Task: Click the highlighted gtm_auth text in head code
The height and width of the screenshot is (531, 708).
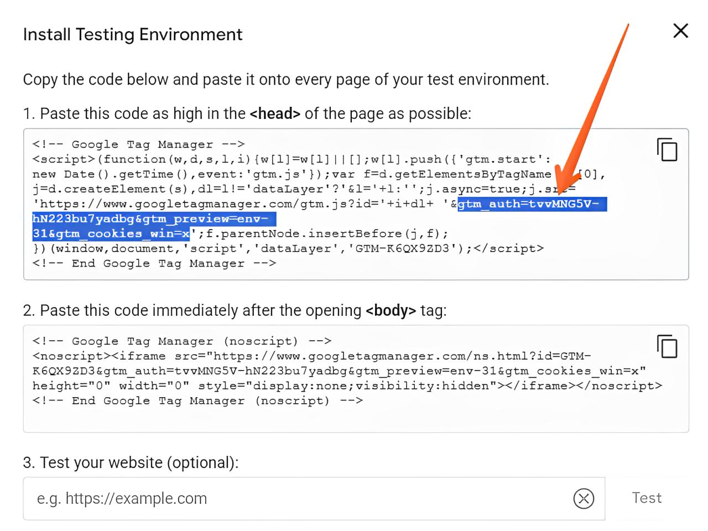Action: tap(532, 204)
